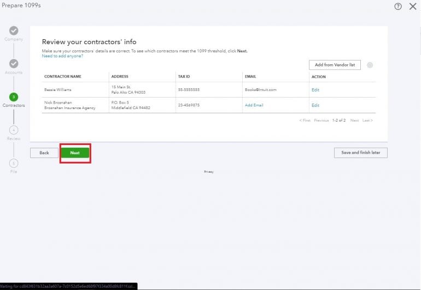Edit Bessie Williams contractor info
Screen dimensions: 421x290
(315, 90)
